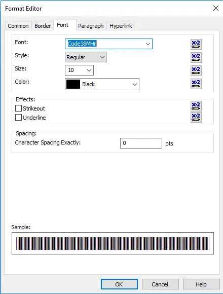Open formula editor for Strikeout

pyautogui.click(x=196, y=106)
